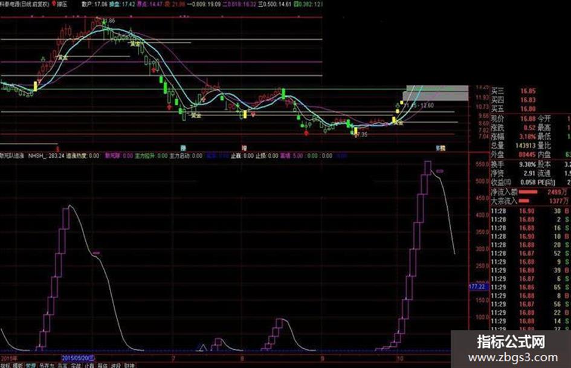The image size is (571, 368).
Task: Click the 外盘 value 80445
Action: [x=527, y=155]
